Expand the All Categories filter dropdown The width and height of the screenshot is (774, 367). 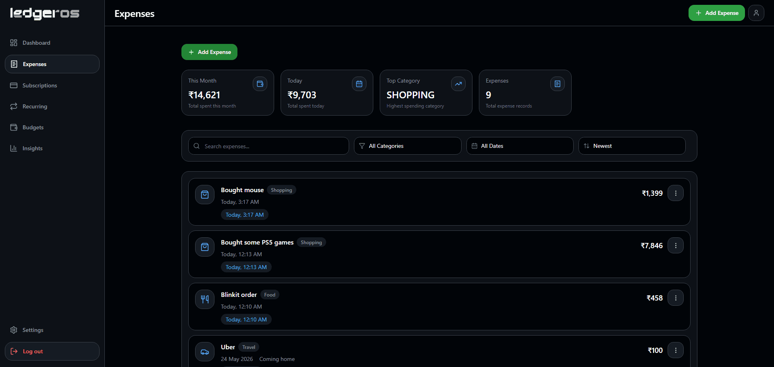[x=408, y=146]
